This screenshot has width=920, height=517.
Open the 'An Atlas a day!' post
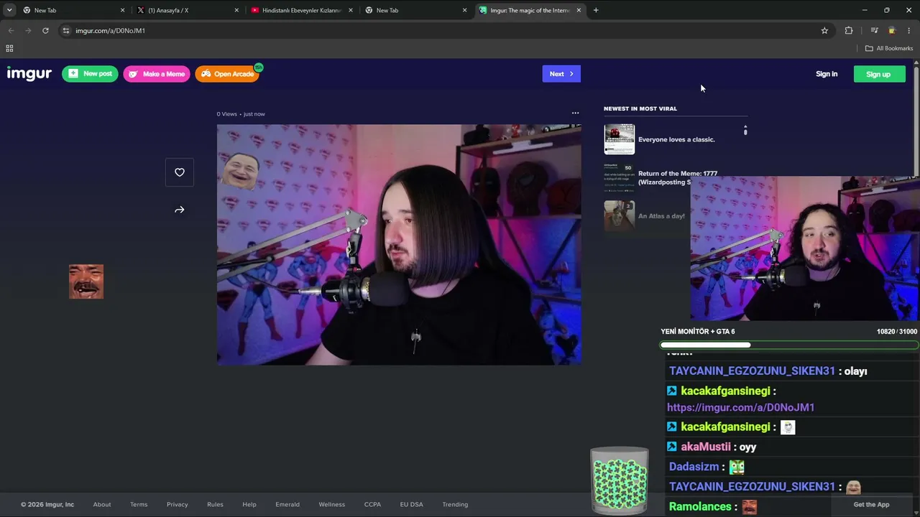coord(661,216)
